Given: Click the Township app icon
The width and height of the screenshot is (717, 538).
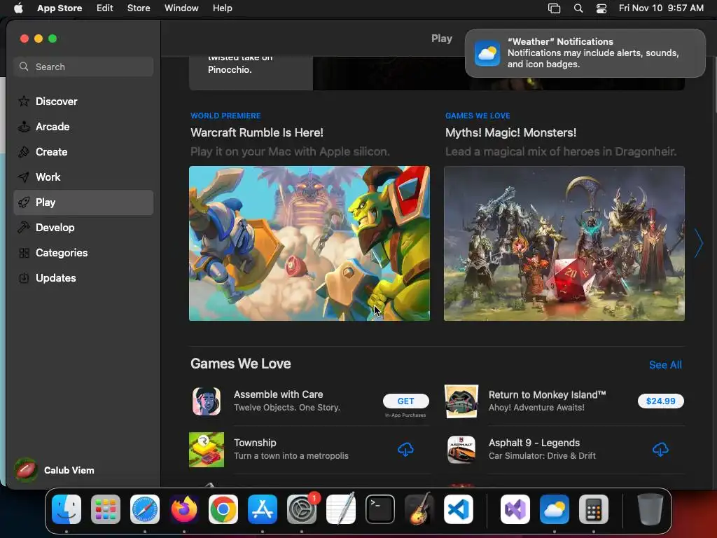Looking at the screenshot, I should pyautogui.click(x=207, y=450).
